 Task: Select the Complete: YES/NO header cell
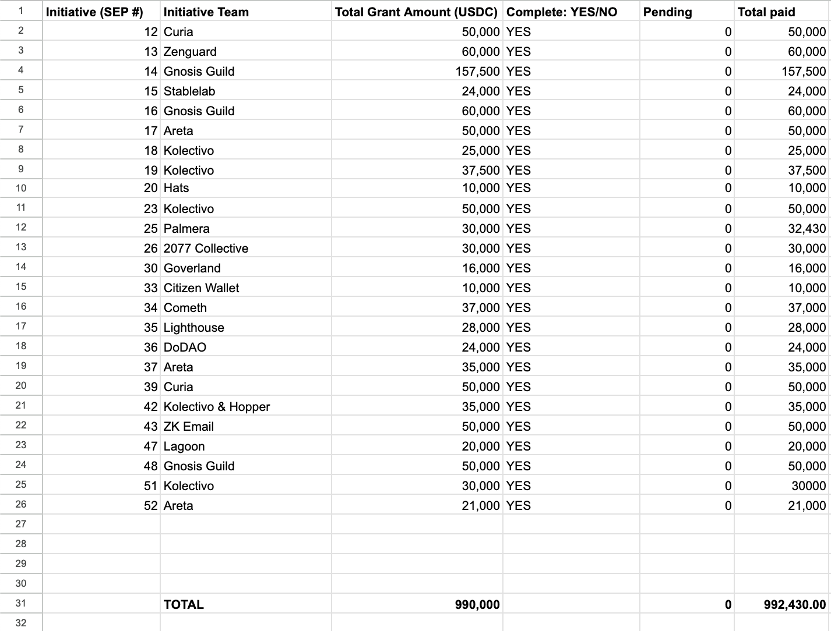coord(571,12)
